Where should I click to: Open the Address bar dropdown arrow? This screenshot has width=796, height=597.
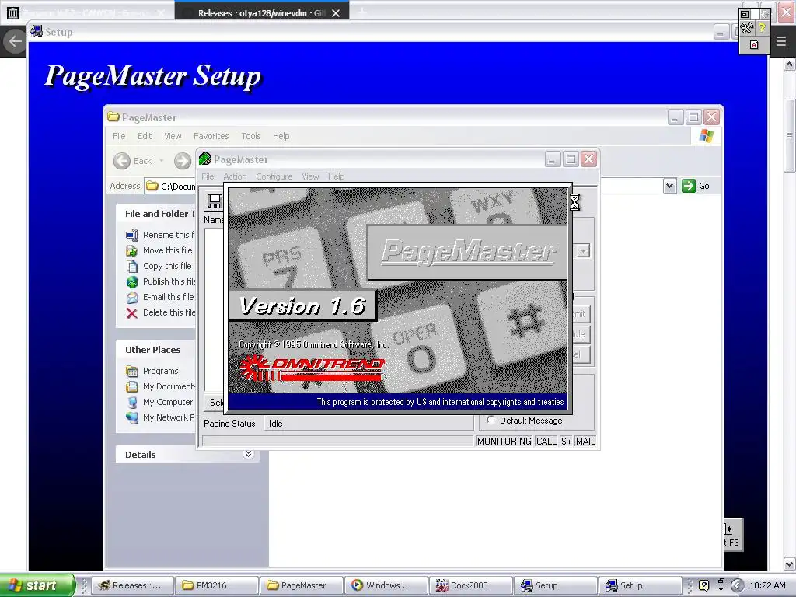pyautogui.click(x=669, y=186)
